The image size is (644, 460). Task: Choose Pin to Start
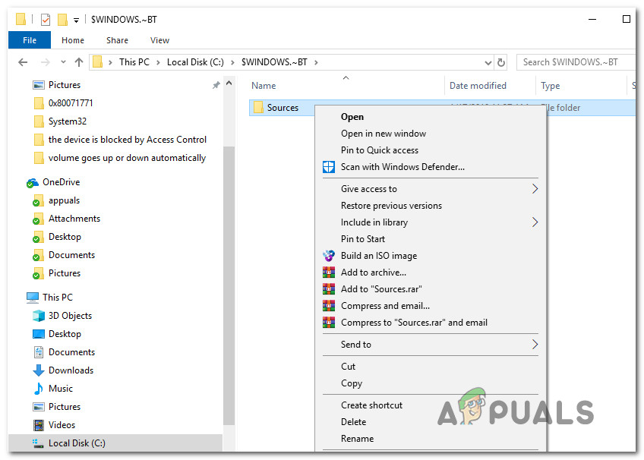363,239
